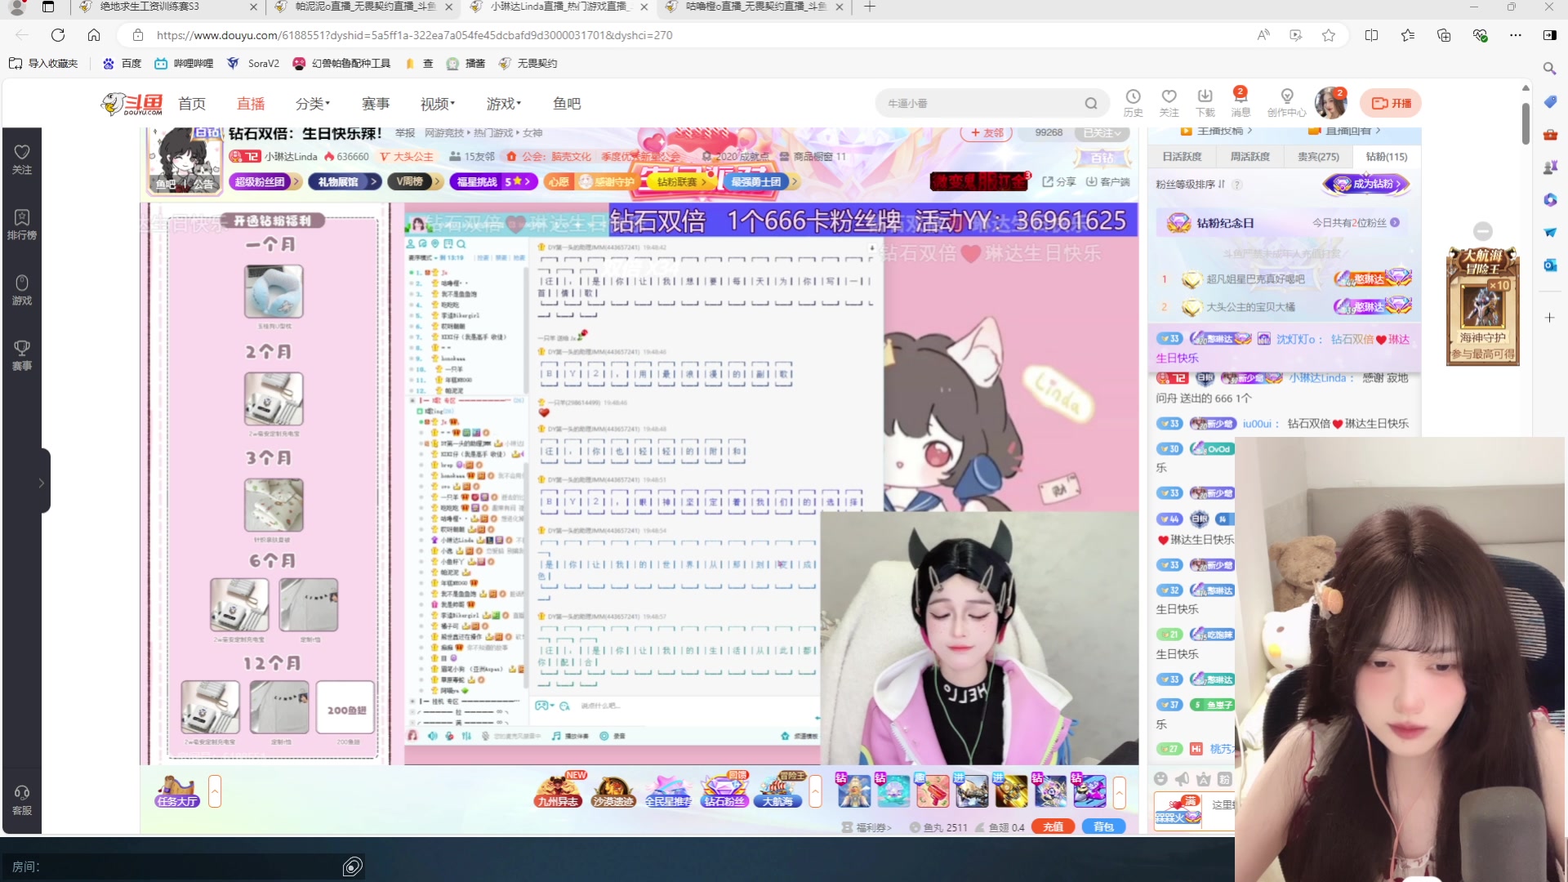1568x882 pixels.
Task: Switch to 周活跃度 tab
Action: point(1249,156)
